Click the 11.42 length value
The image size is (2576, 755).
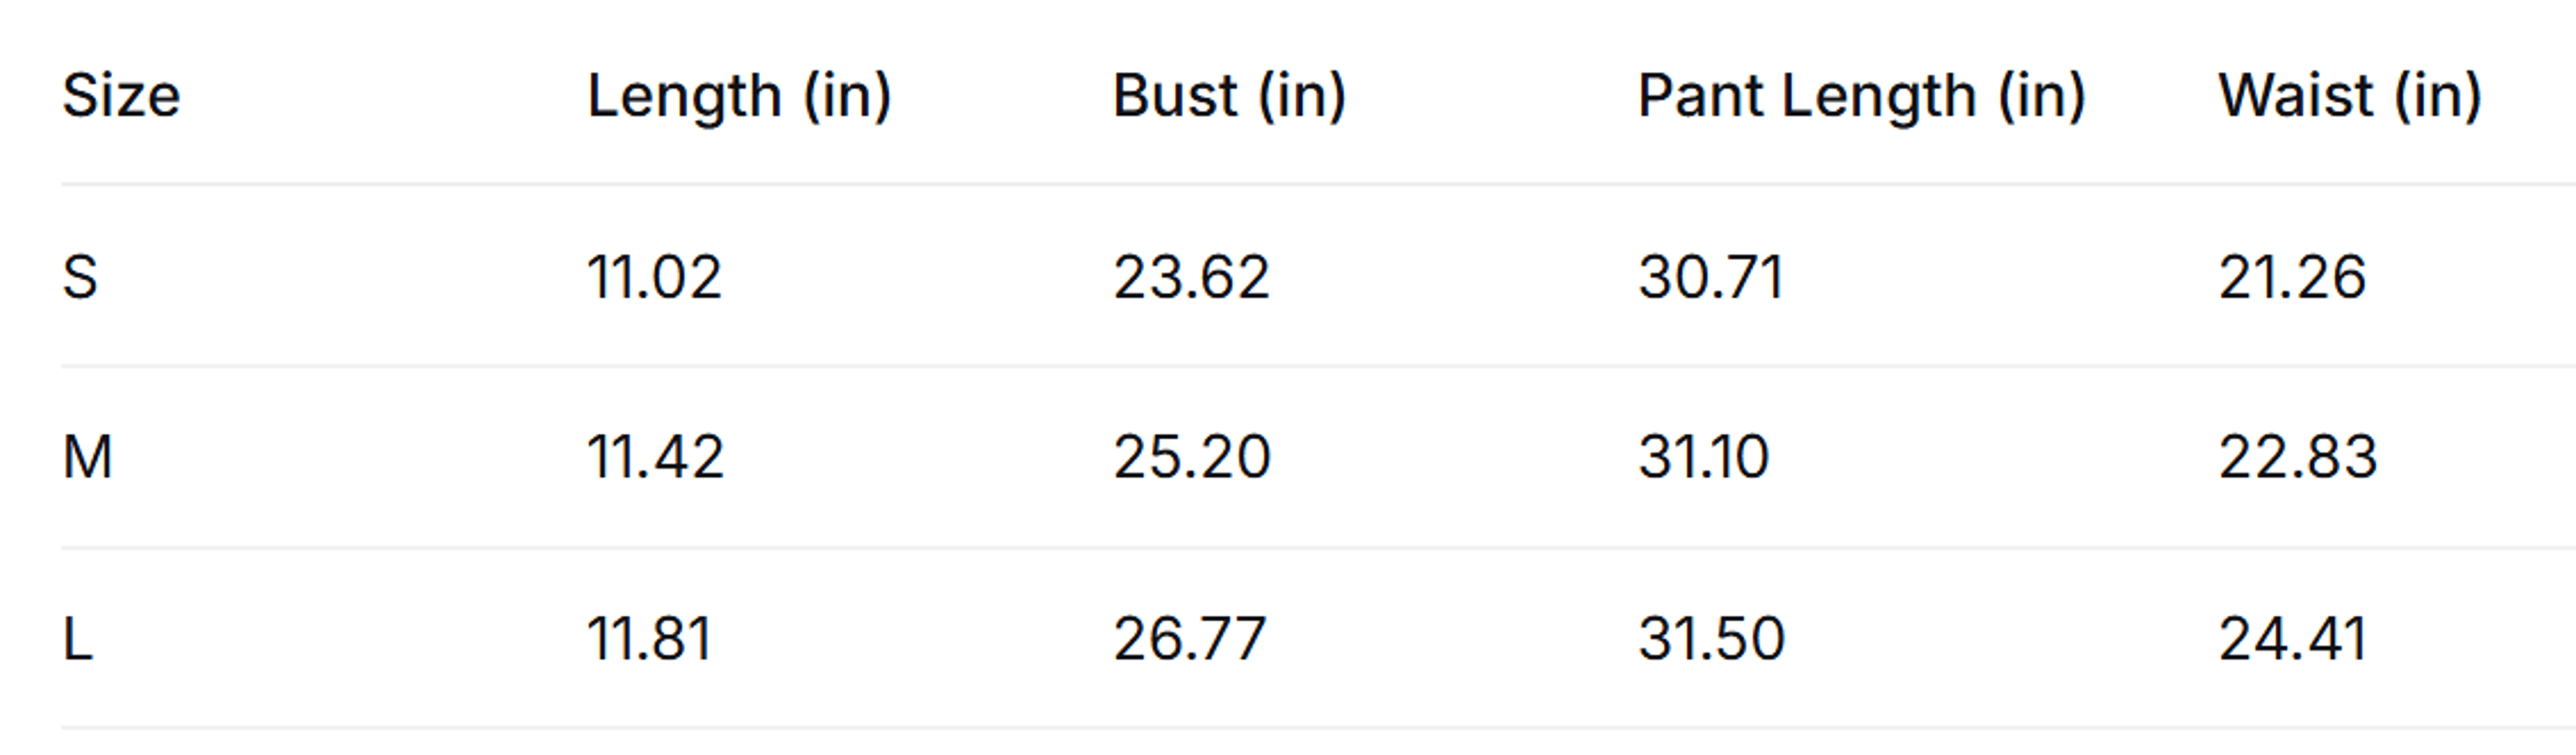click(x=655, y=458)
